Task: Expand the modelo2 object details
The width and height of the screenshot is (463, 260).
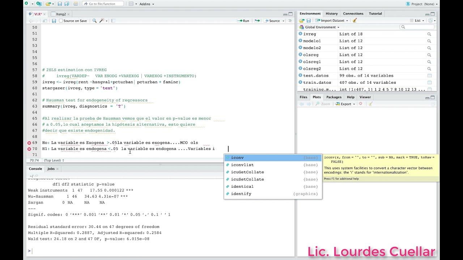Action: 301,48
